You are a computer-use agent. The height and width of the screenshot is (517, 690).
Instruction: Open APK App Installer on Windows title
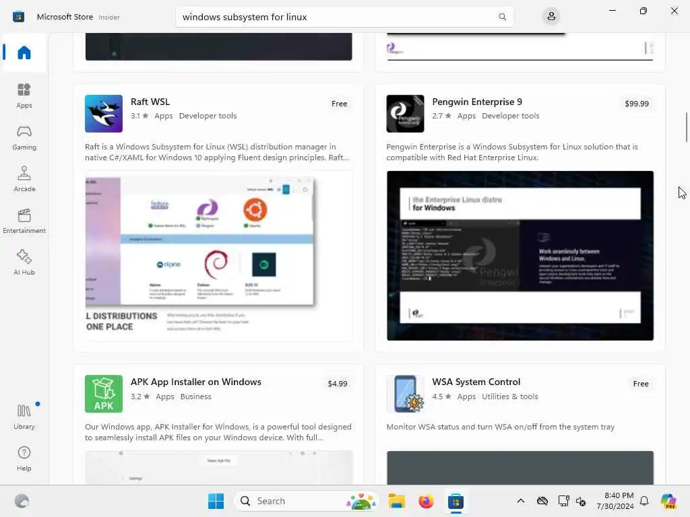196,382
